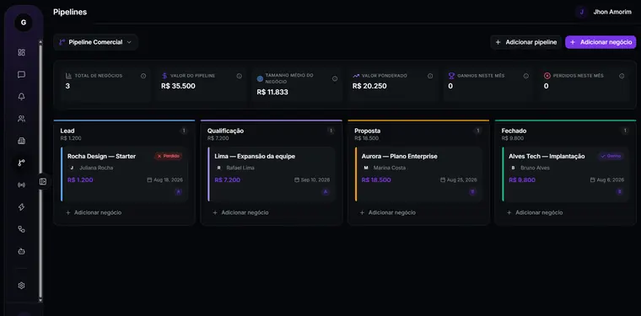Screen dimensions: 641x316
Task: Click assignee badge on Lima Expansão card
Action: (x=326, y=192)
